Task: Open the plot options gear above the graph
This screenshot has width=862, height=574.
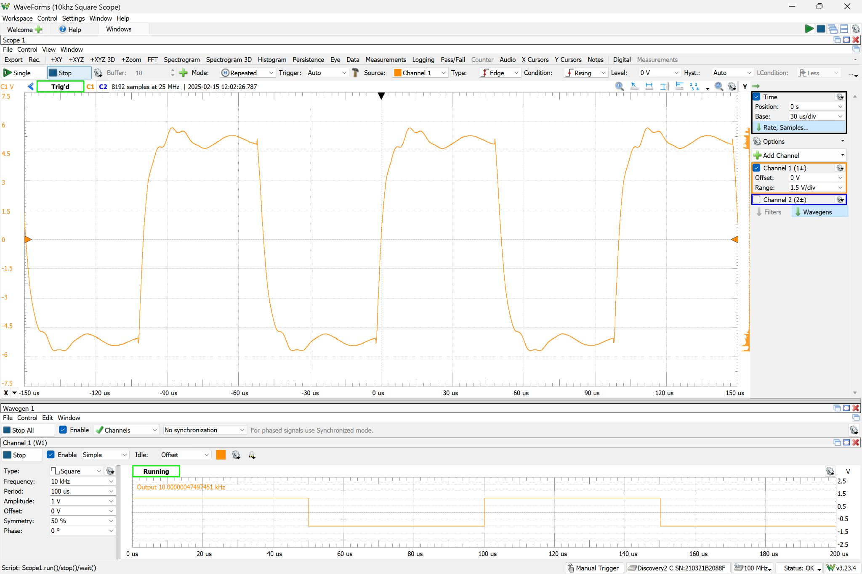Action: pyautogui.click(x=732, y=86)
